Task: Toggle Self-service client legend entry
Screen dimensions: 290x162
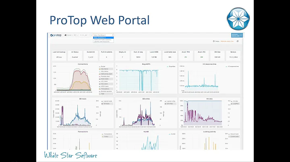Action: (x=106, y=74)
